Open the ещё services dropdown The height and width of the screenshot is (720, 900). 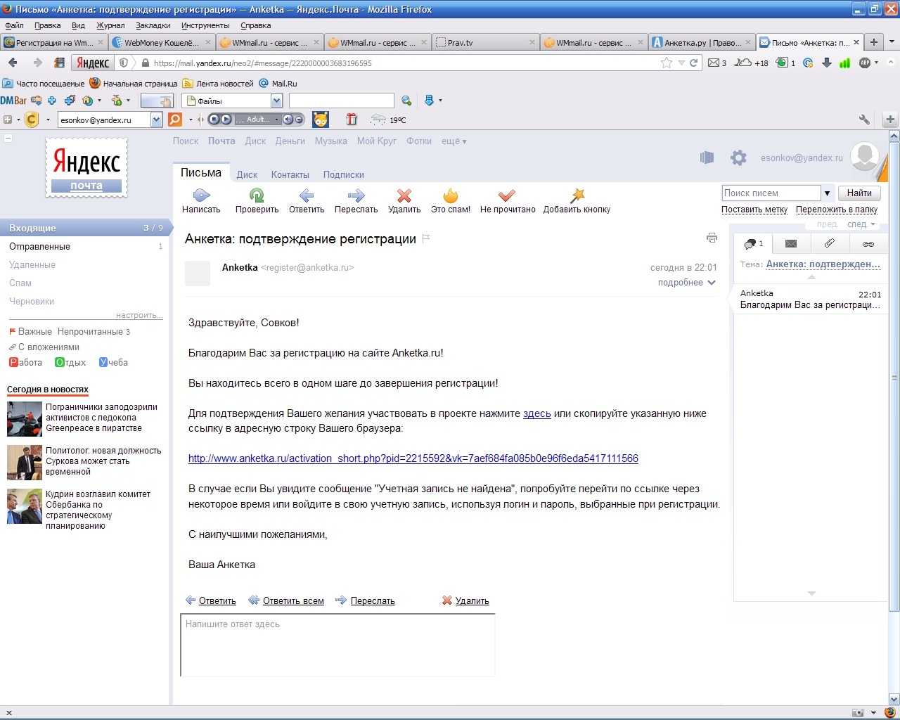point(454,141)
